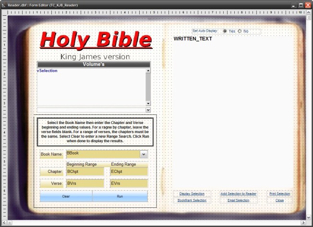
Task: Click the ending Chapter EChpt field
Action: click(x=129, y=171)
